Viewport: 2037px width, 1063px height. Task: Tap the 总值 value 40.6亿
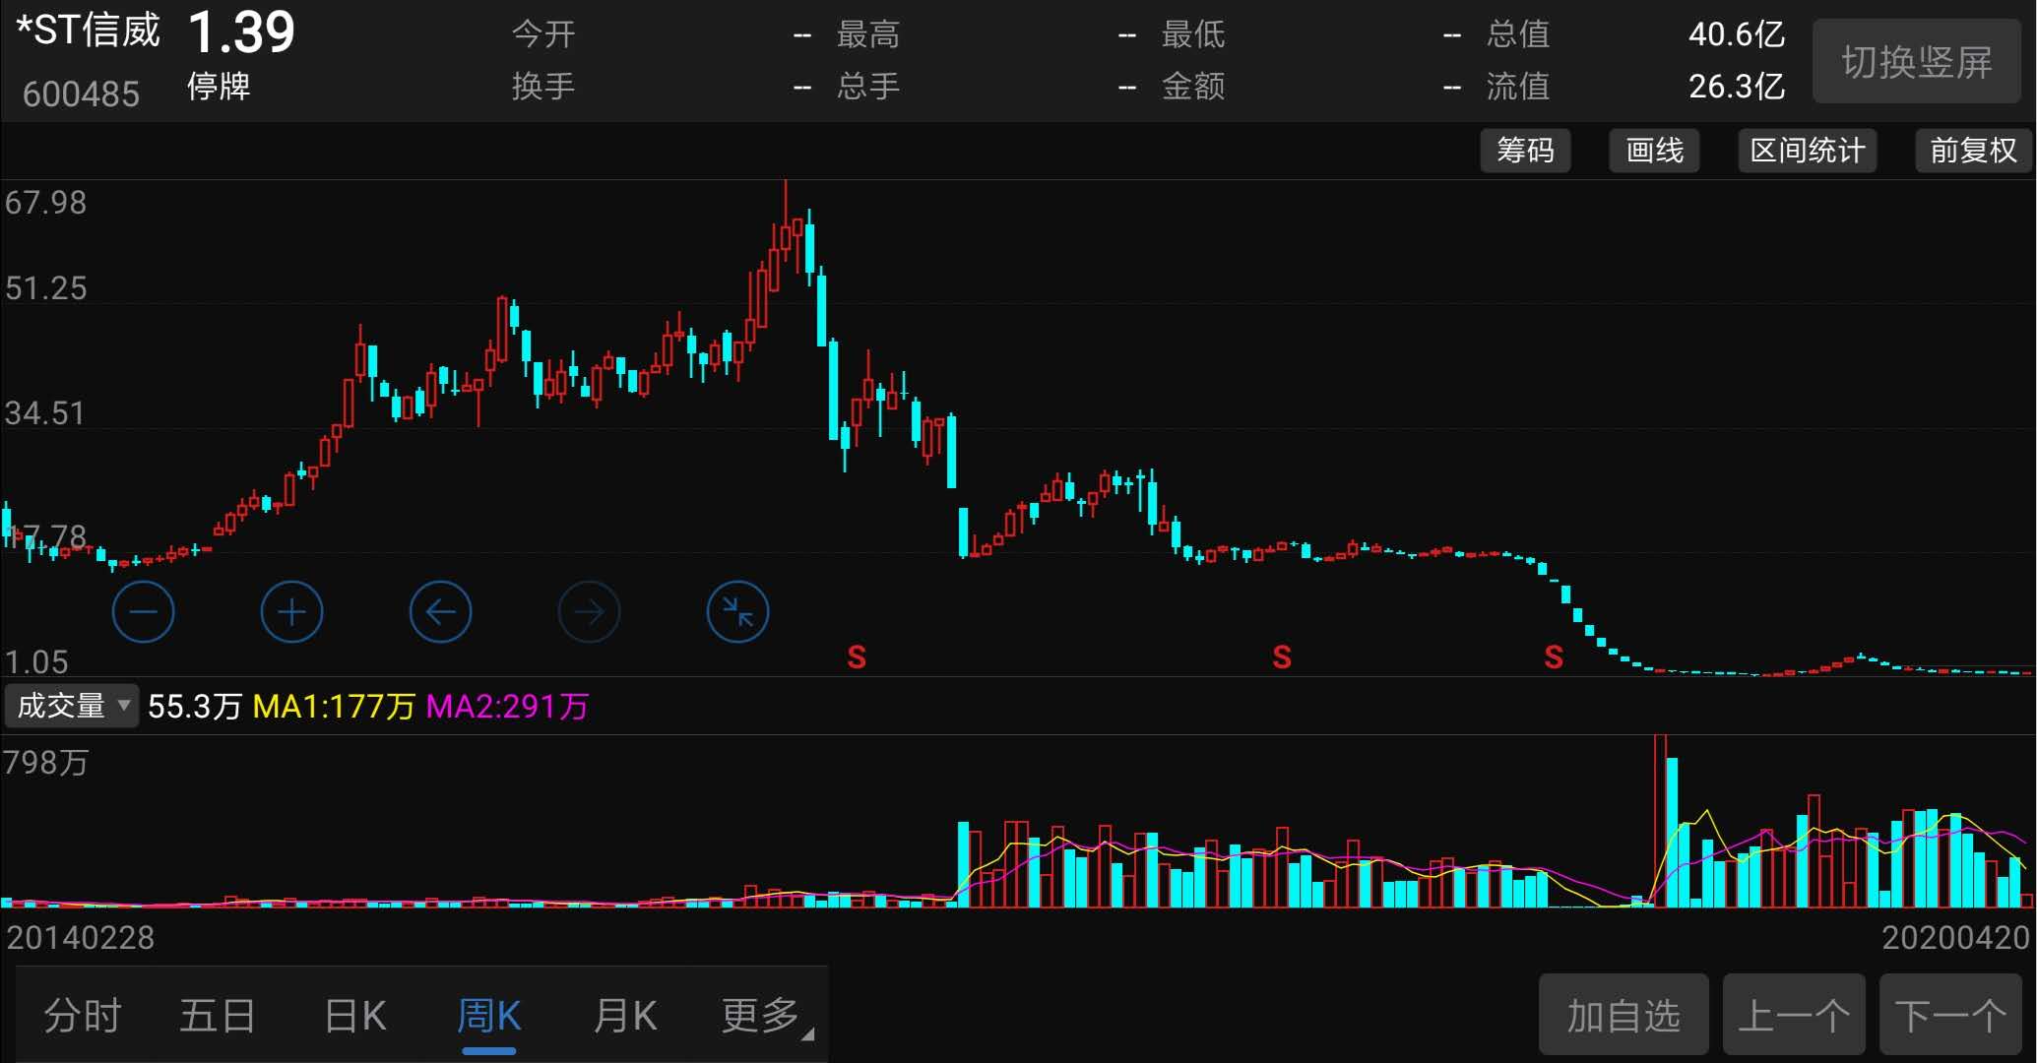pyautogui.click(x=1737, y=34)
